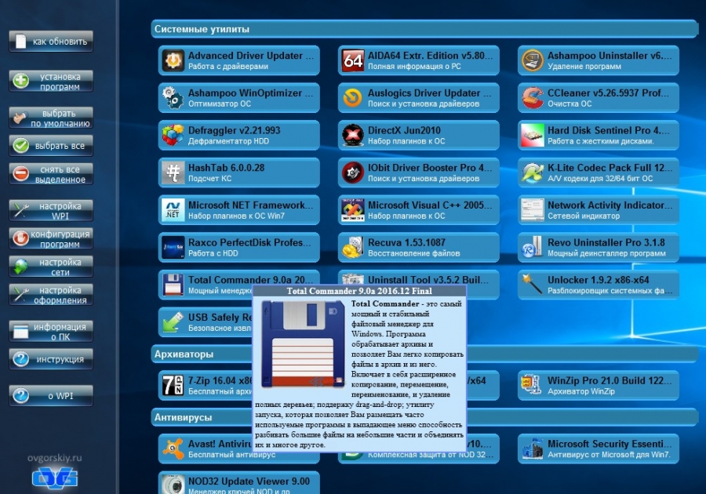Click the 'Системные утилиты' category header
This screenshot has width=706, height=494.
coord(424,29)
